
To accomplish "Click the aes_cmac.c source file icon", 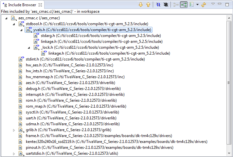I will coord(14,18).
